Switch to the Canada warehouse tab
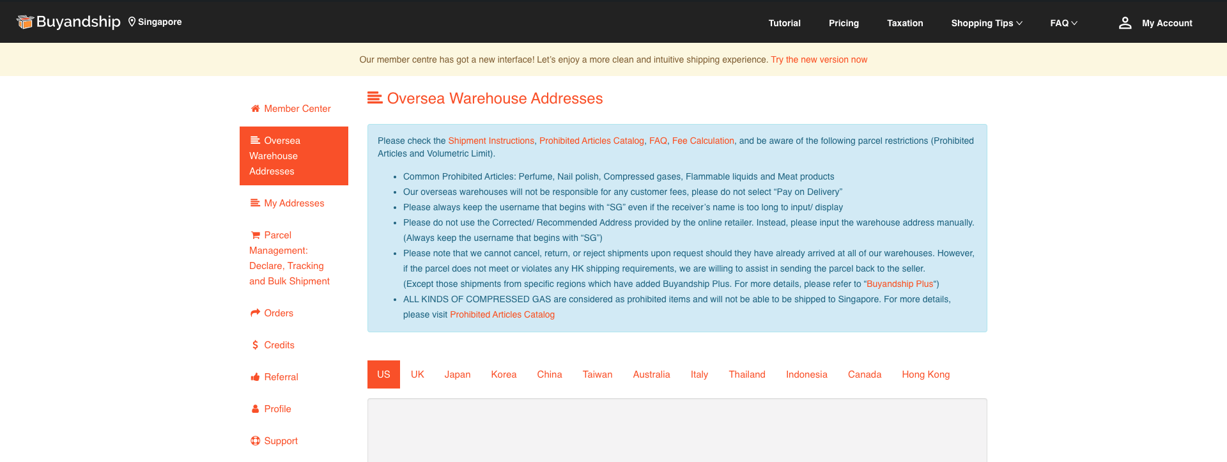This screenshot has height=462, width=1227. [865, 374]
